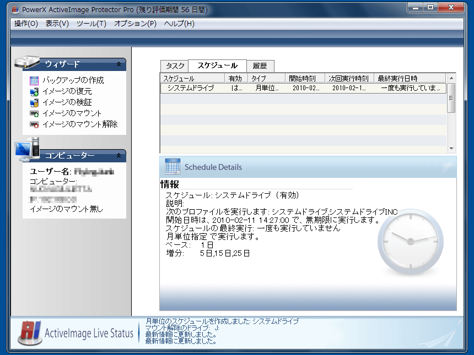This screenshot has width=474, height=355.
Task: Open the 表示(V) menu
Action: coord(57,24)
